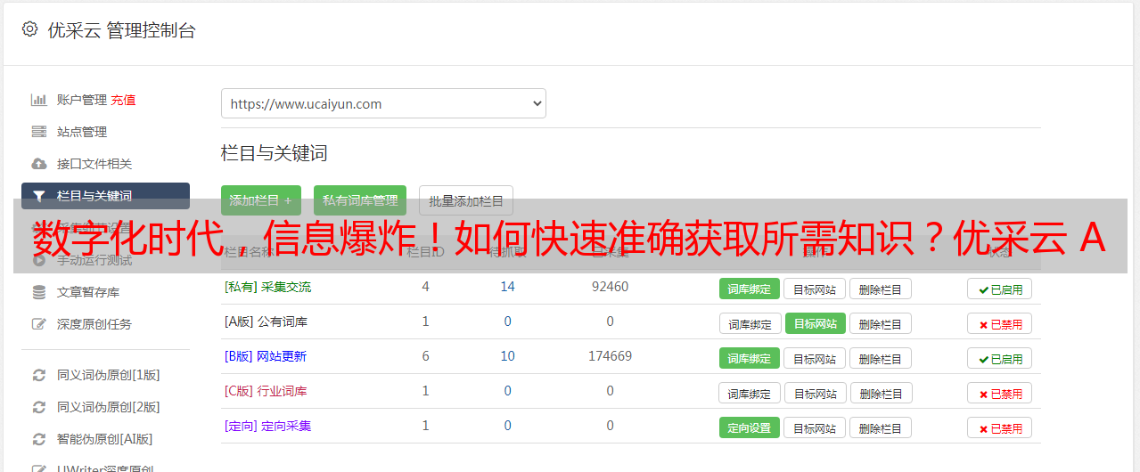This screenshot has width=1140, height=472.
Task: Click the 私有词库管理 button
Action: (360, 200)
